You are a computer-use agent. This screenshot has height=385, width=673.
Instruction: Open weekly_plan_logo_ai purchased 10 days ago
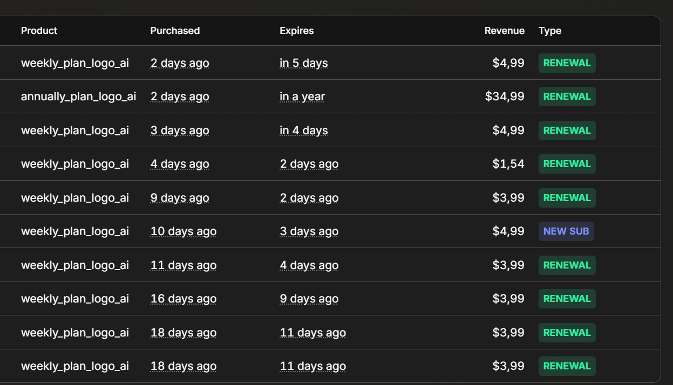[75, 231]
